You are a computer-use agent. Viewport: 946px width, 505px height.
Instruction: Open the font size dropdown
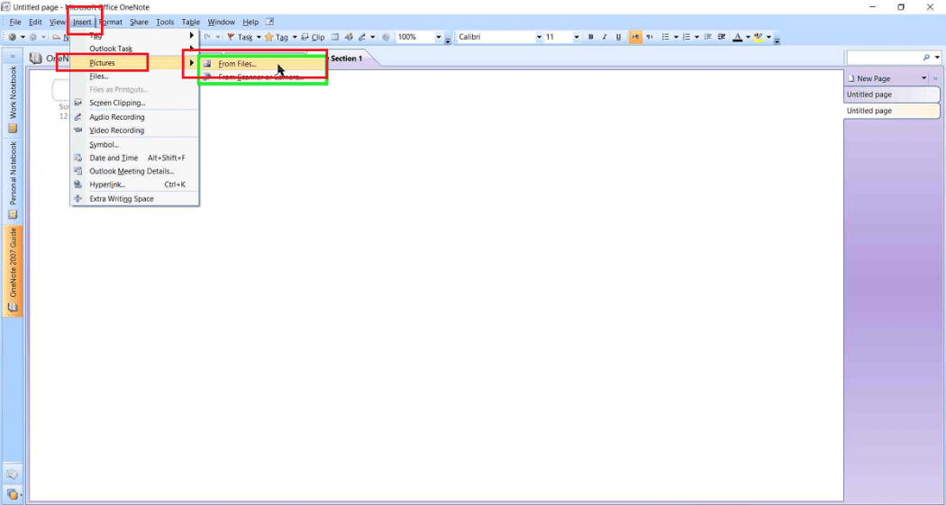click(x=577, y=38)
